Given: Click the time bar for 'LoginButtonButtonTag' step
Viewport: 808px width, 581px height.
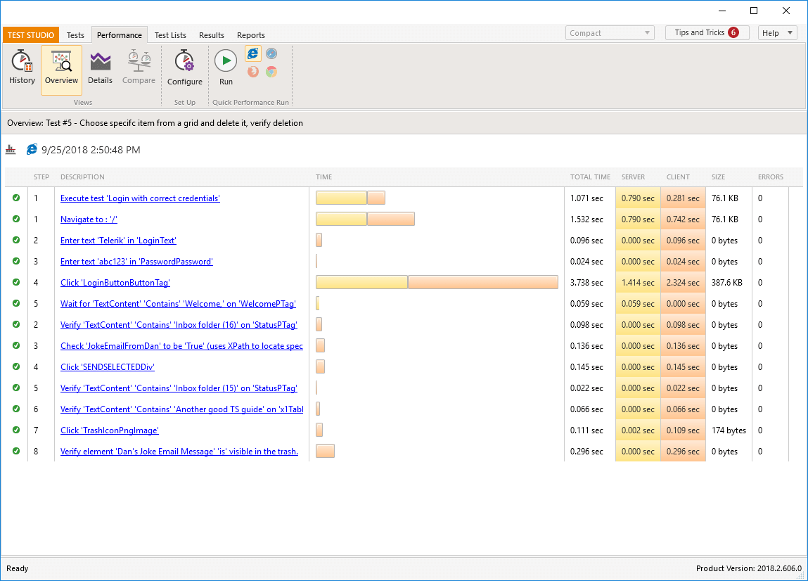Looking at the screenshot, I should click(x=436, y=283).
